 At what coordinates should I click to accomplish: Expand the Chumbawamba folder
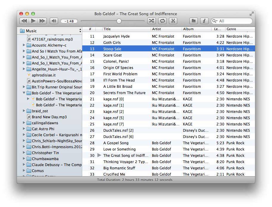pos(24,159)
